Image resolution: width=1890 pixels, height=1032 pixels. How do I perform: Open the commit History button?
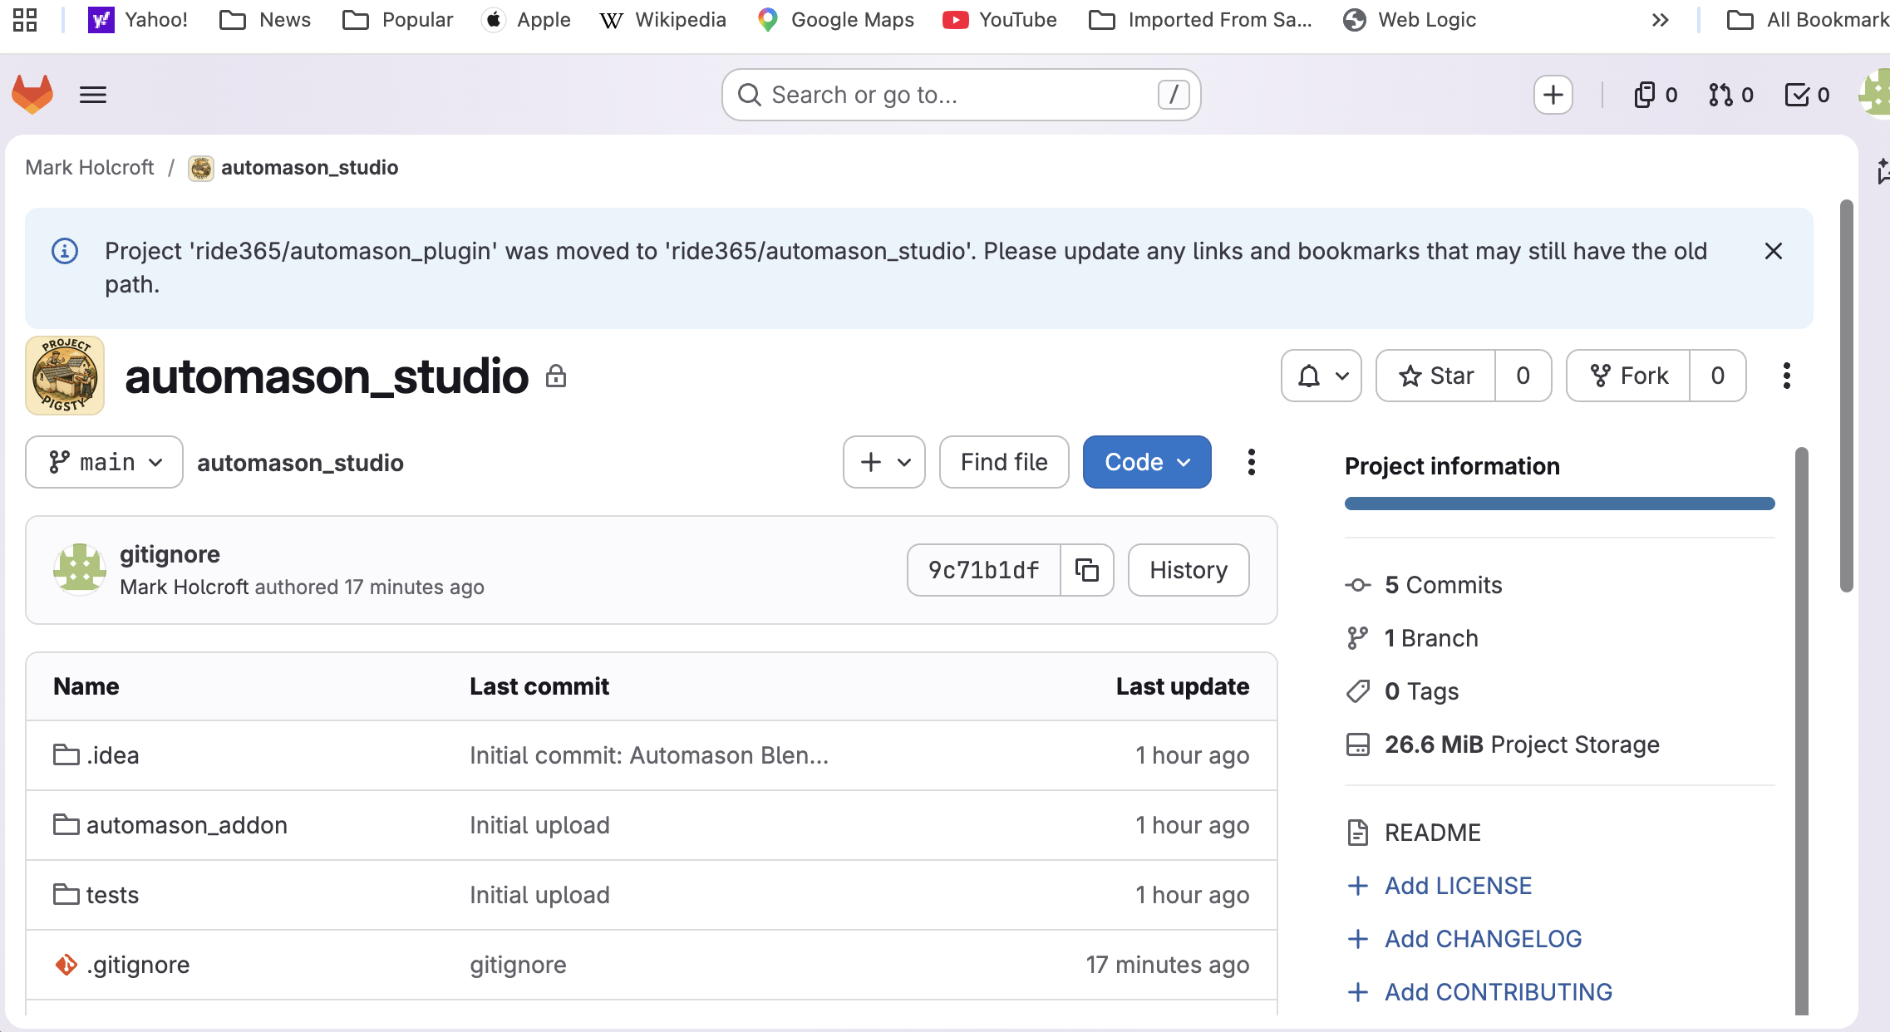[1189, 570]
